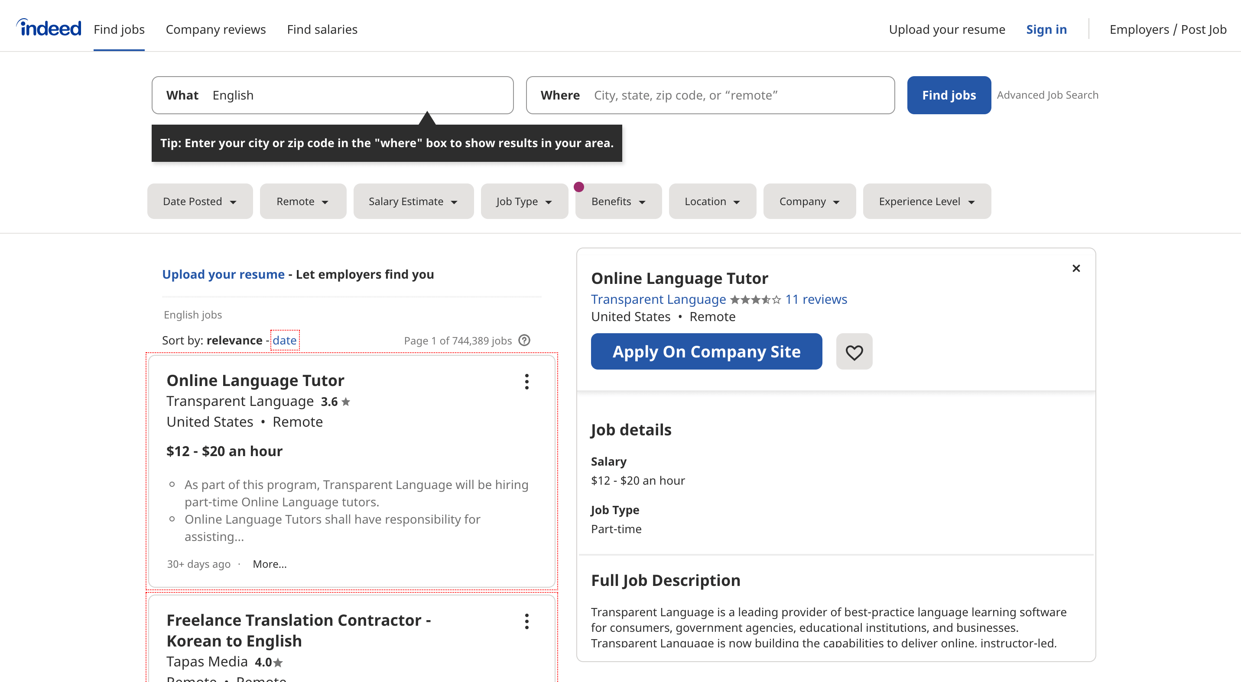Open the Date Posted filter
This screenshot has width=1241, height=682.
pos(199,201)
